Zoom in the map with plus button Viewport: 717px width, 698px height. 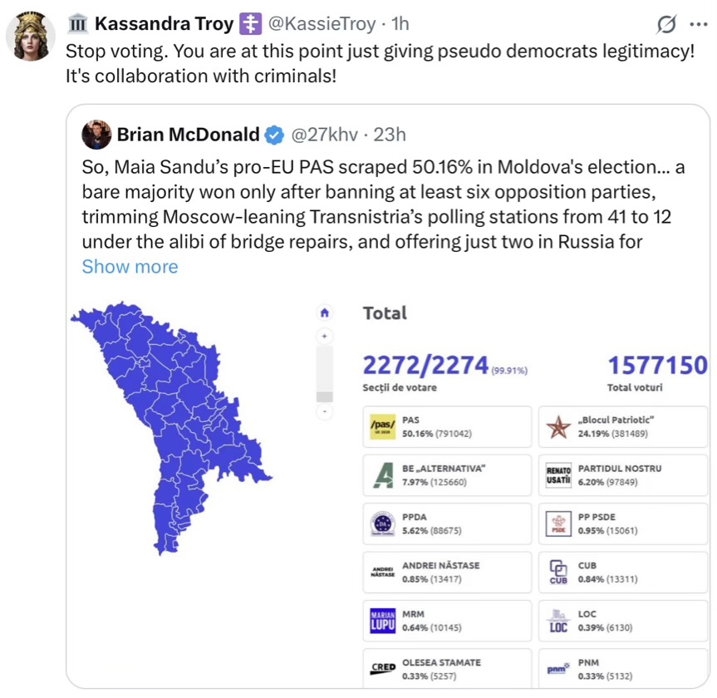[325, 337]
